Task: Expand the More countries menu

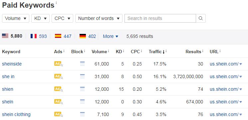Action: tap(111, 36)
